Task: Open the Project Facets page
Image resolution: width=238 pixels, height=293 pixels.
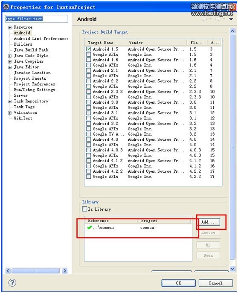Action: click(x=30, y=78)
